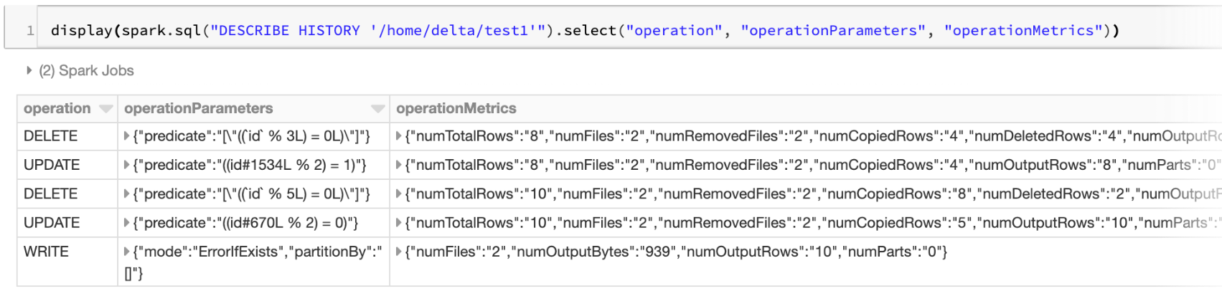Expand metrics JSON showing numCopiedRows 5

coord(400,223)
